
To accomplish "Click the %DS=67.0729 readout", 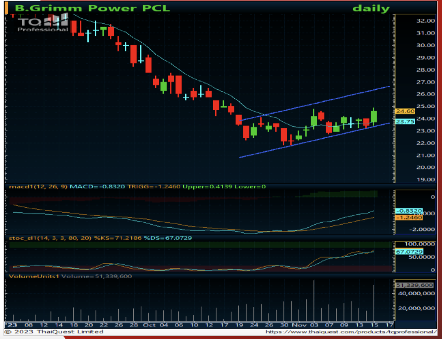I will (168, 238).
